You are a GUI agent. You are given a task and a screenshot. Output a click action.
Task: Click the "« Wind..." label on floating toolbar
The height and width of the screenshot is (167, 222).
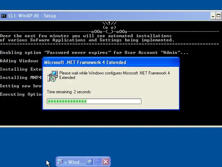[74, 162]
